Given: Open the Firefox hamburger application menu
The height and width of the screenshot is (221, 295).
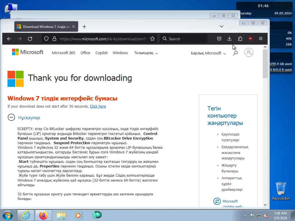Looking at the screenshot, I should coord(260,39).
